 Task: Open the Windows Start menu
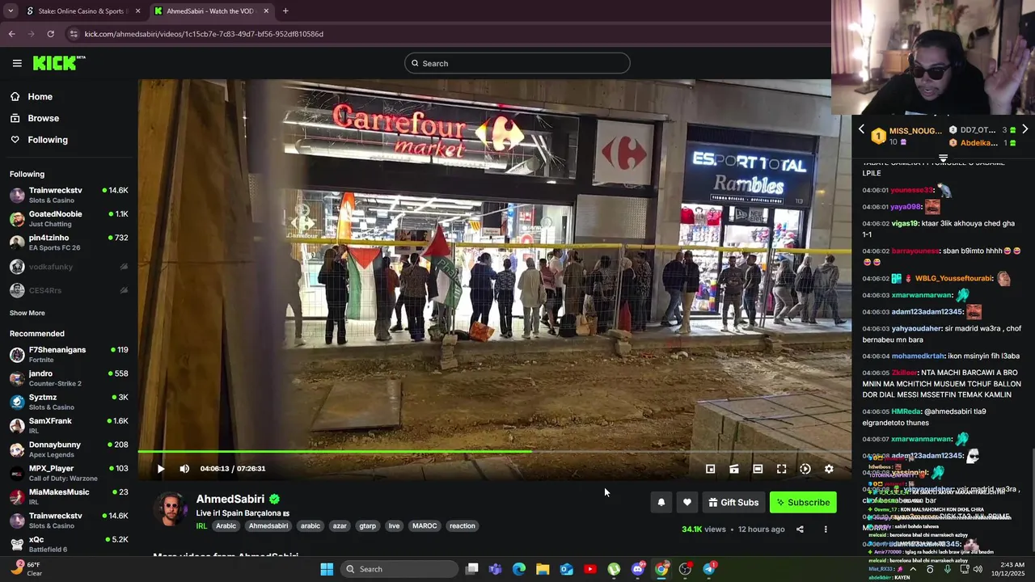pyautogui.click(x=327, y=569)
